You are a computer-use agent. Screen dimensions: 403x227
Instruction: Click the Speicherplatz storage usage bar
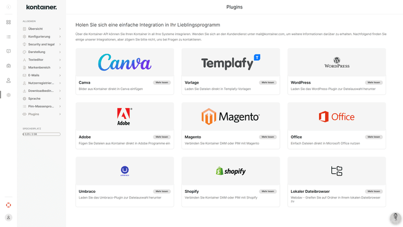41,134
